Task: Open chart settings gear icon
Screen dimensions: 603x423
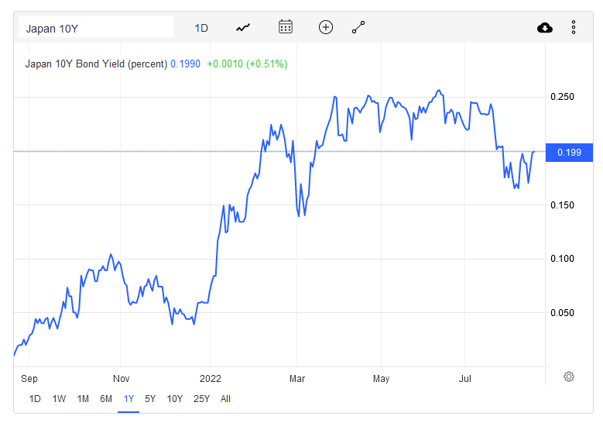Action: [569, 377]
